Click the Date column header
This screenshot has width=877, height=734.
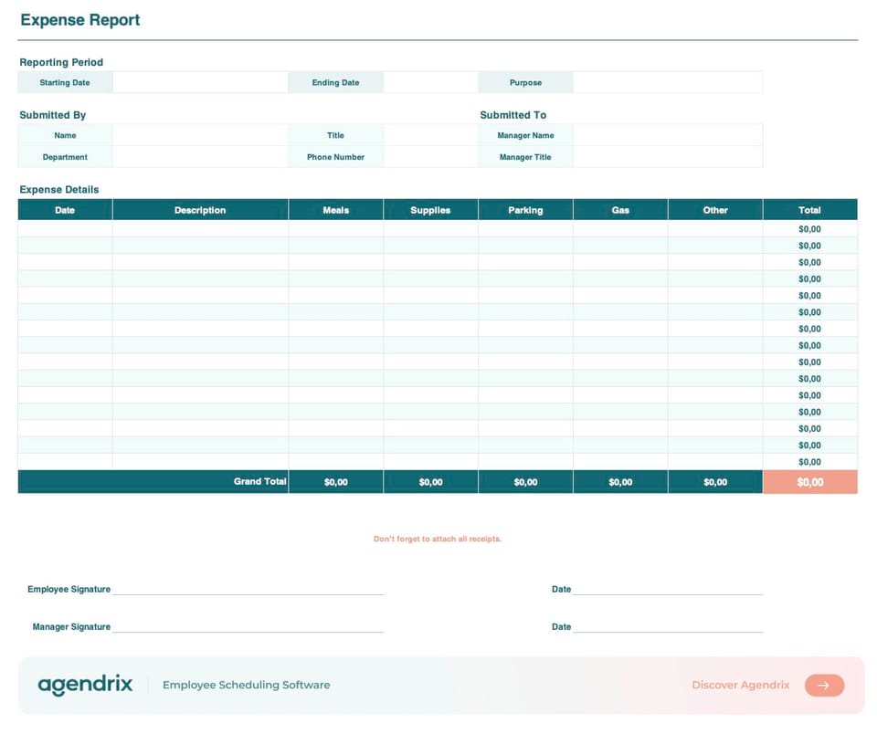(x=65, y=210)
